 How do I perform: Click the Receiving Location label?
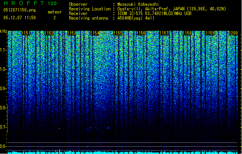click(x=90, y=9)
